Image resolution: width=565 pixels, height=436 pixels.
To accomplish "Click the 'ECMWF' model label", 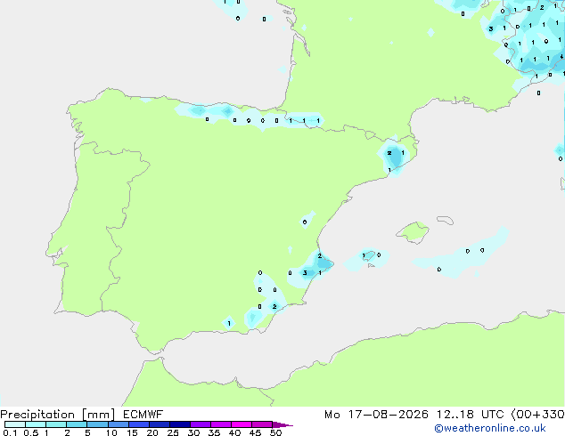I will pyautogui.click(x=143, y=415).
